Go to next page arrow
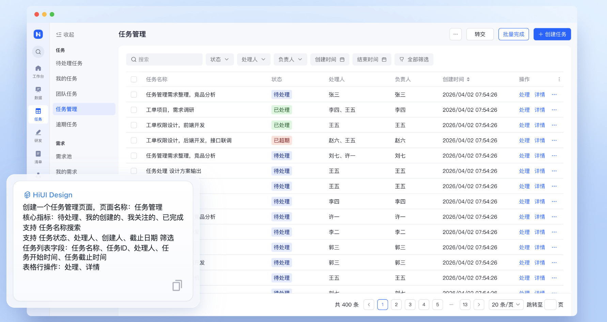Image resolution: width=607 pixels, height=322 pixels. coord(479,305)
